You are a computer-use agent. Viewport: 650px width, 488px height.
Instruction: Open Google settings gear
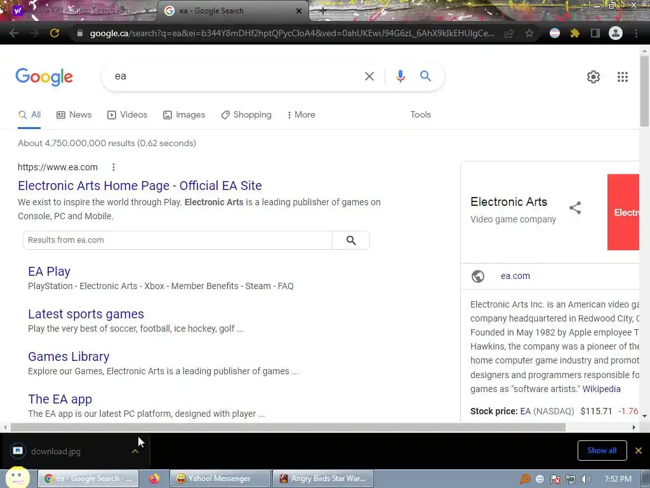pos(594,77)
